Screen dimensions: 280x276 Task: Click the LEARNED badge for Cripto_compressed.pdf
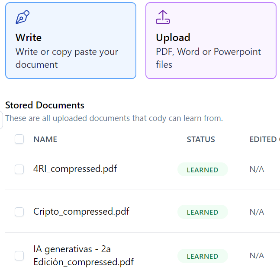coord(203,212)
